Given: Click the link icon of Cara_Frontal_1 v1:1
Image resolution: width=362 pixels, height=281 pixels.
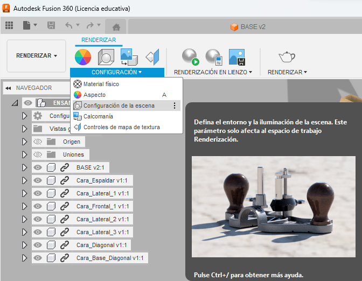Looking at the screenshot, I should pyautogui.click(x=65, y=206).
